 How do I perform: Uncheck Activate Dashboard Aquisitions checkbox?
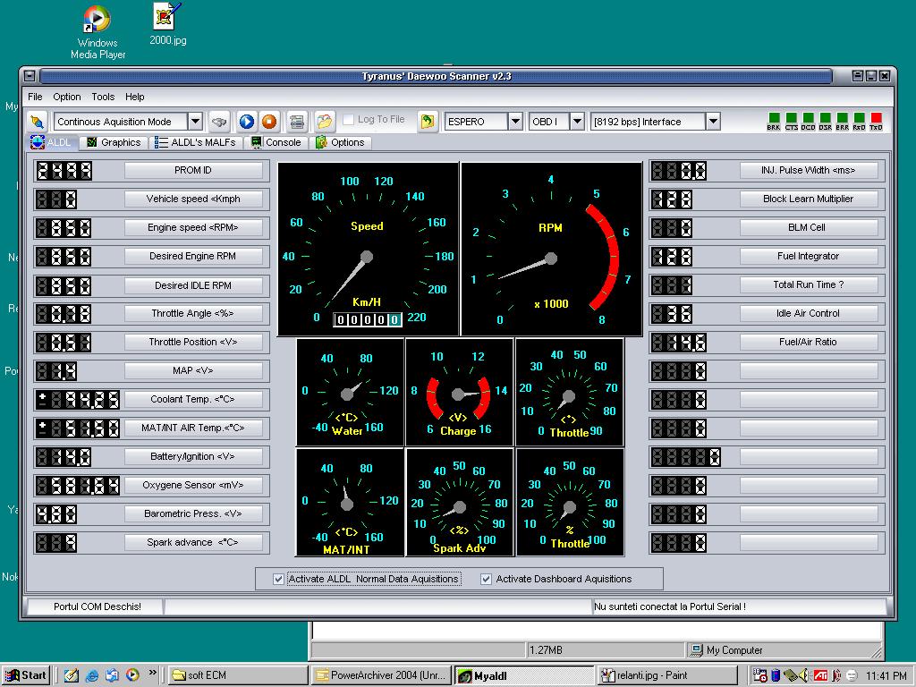click(x=487, y=579)
